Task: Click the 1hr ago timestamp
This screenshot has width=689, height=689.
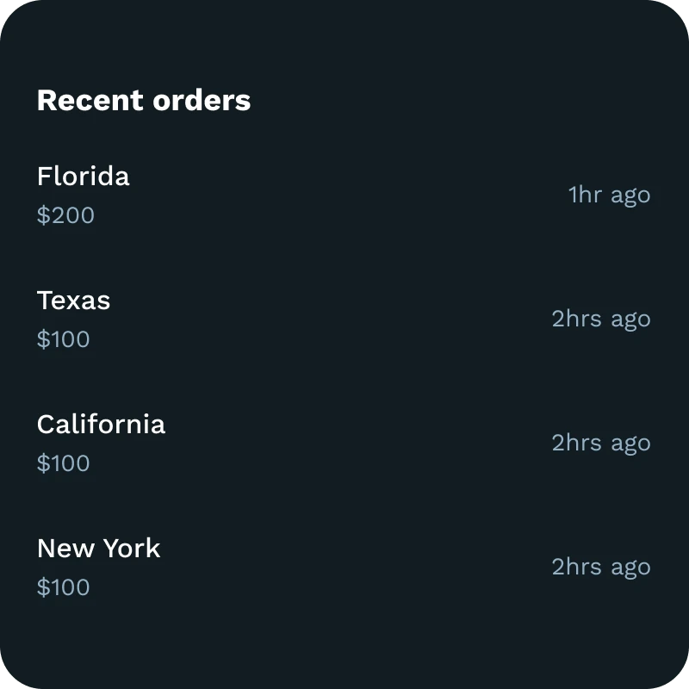Action: [609, 195]
